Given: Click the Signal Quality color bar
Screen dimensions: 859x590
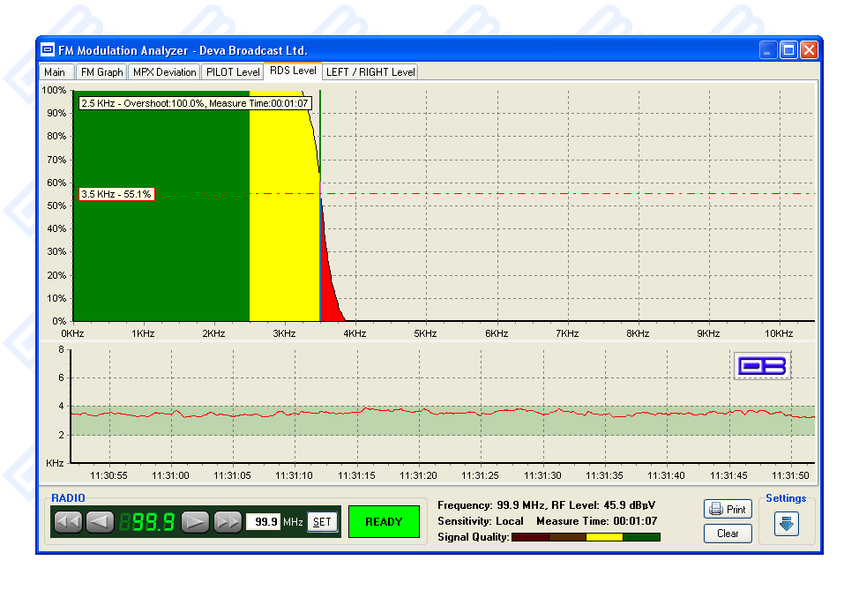Looking at the screenshot, I should pyautogui.click(x=586, y=537).
